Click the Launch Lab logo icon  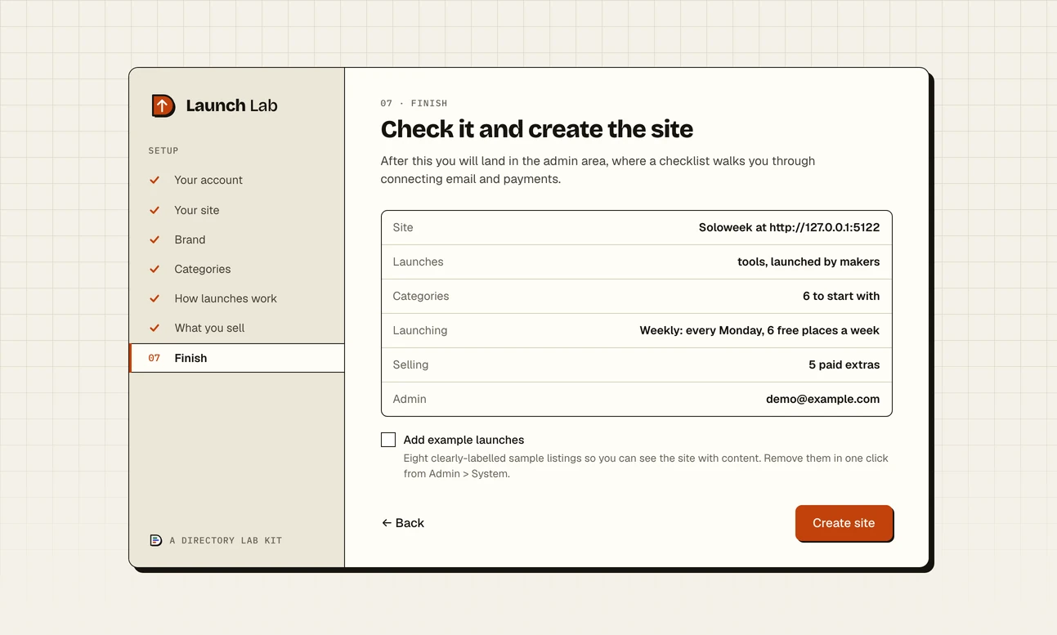(x=163, y=105)
